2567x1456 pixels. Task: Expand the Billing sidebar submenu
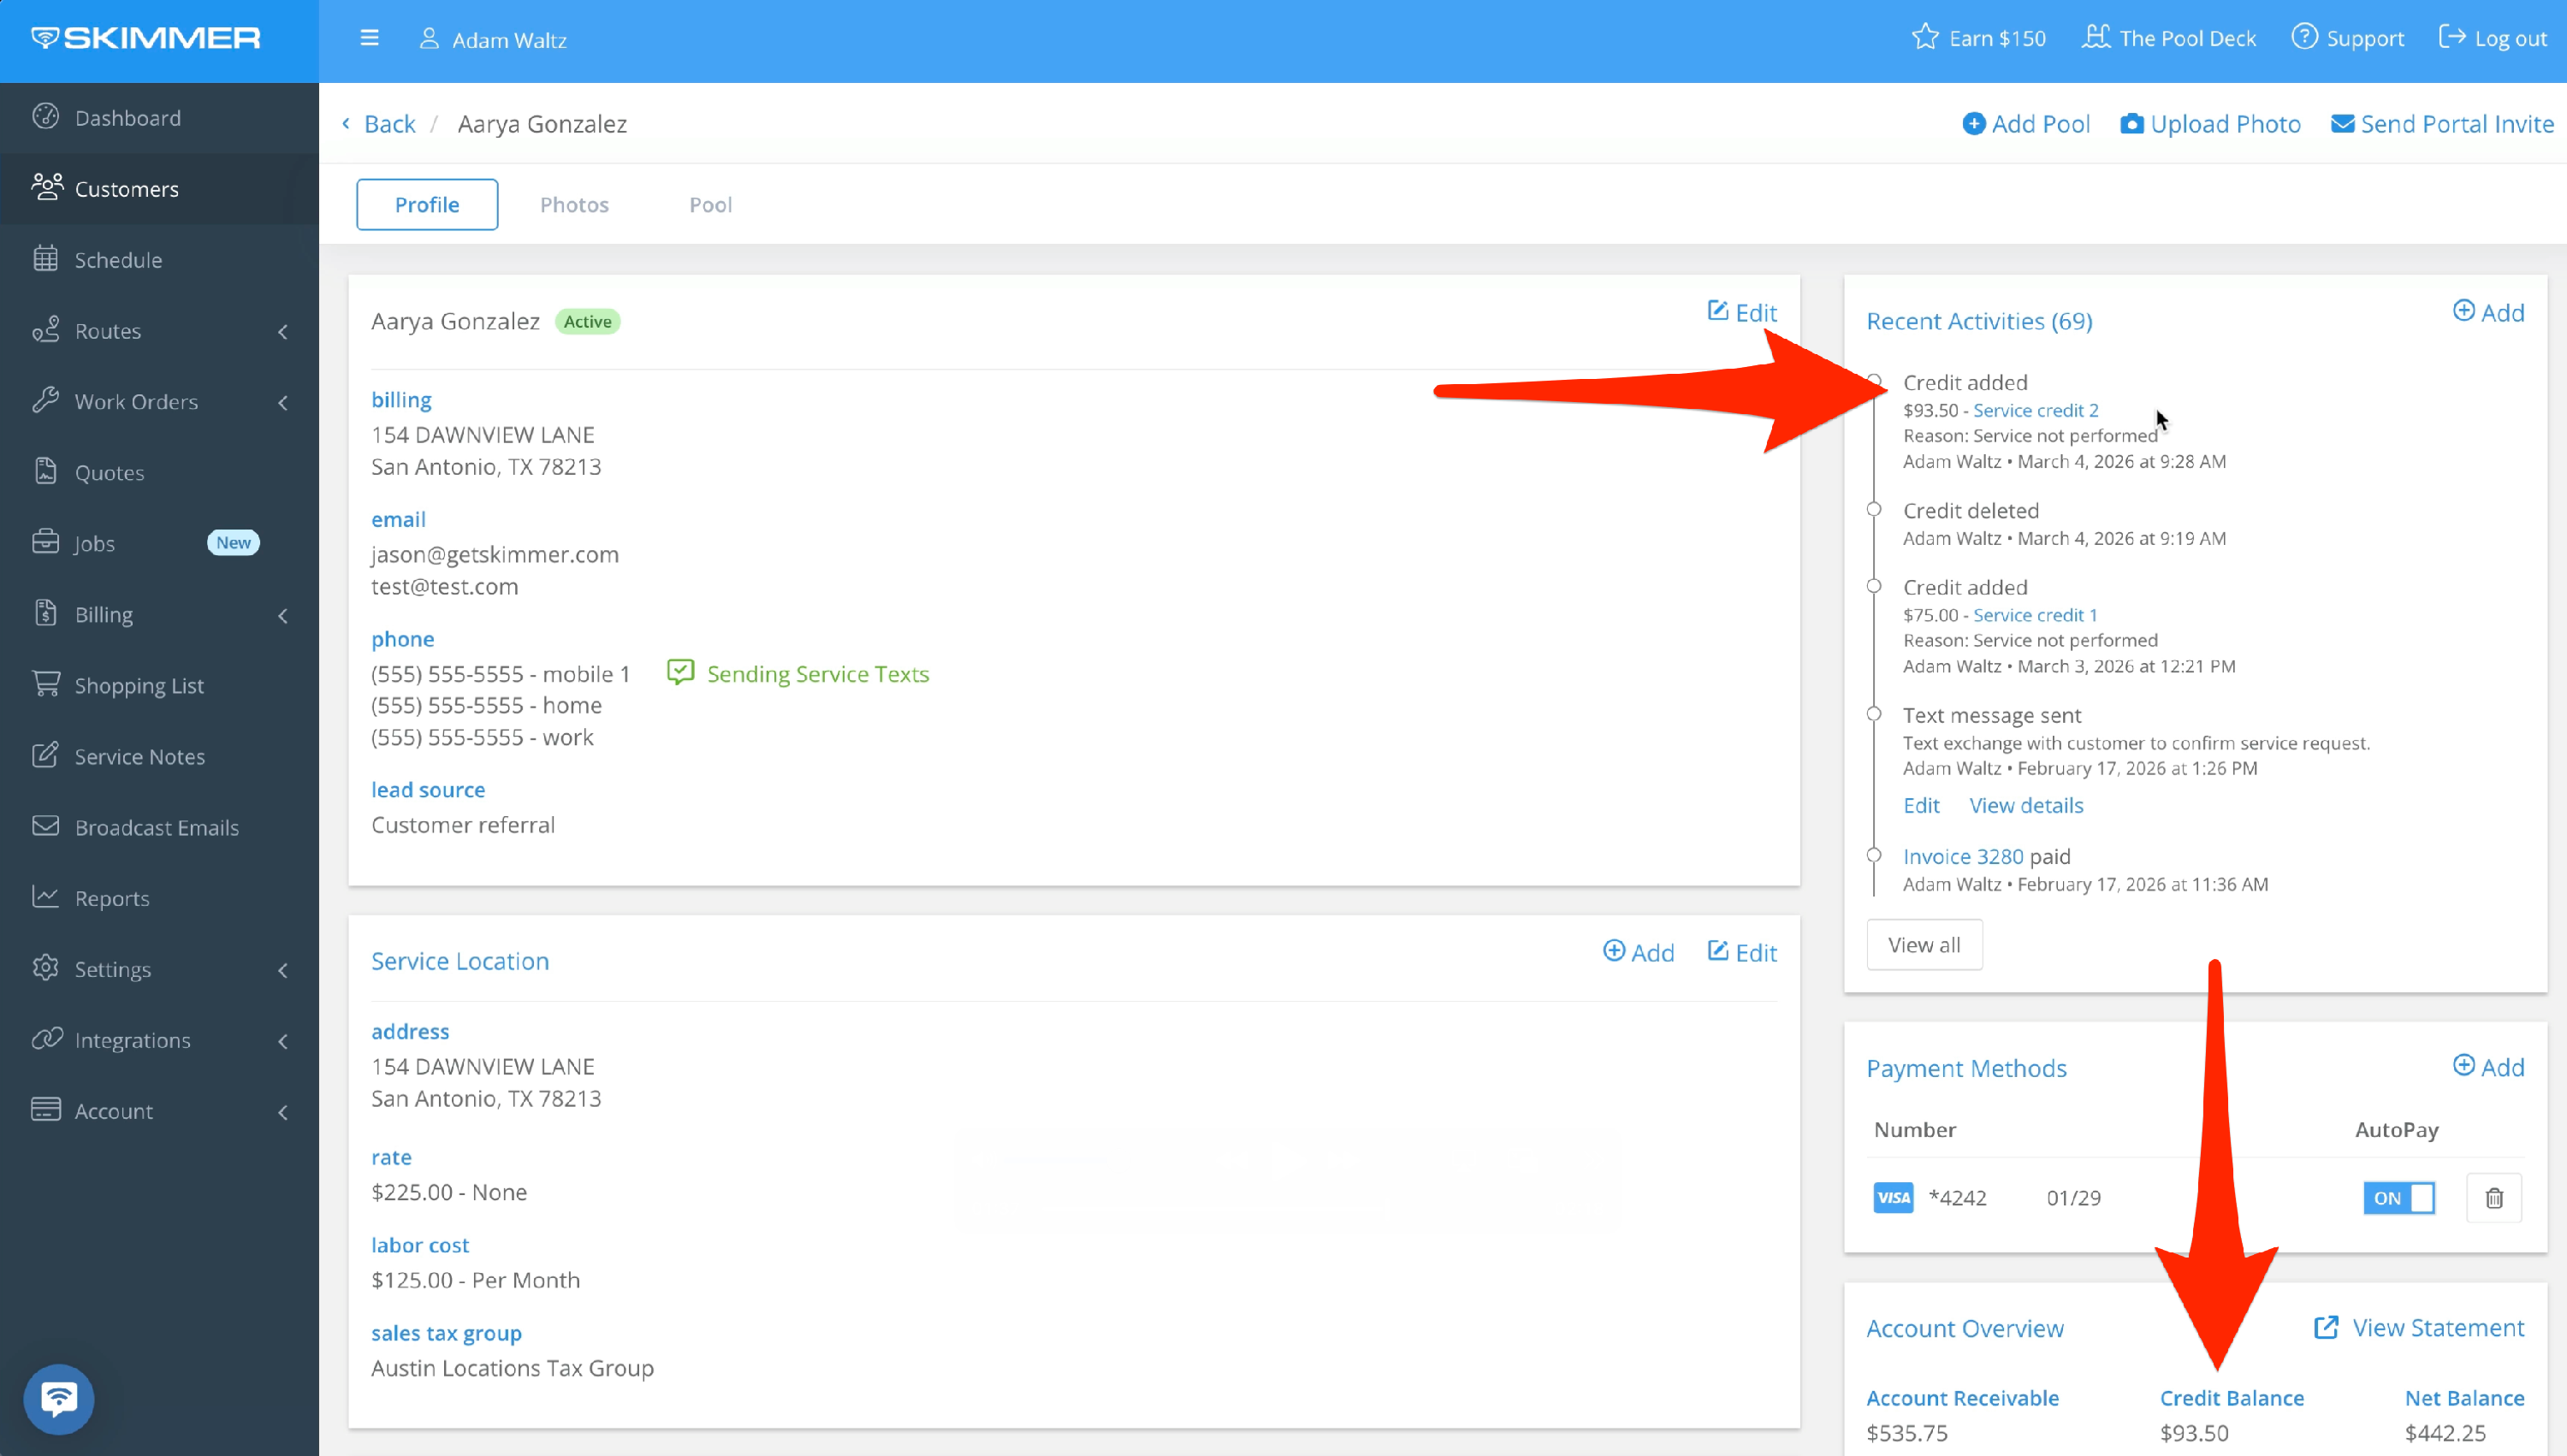(x=283, y=615)
